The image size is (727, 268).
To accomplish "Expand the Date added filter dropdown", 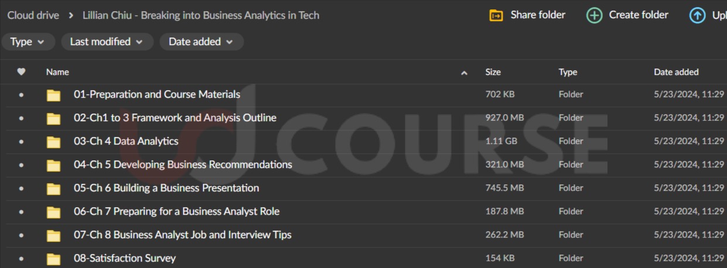I will pos(201,42).
